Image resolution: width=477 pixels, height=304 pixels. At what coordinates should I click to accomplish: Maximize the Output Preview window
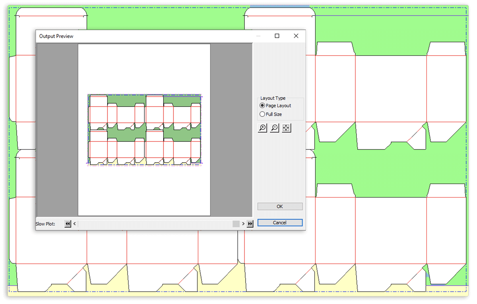(x=277, y=36)
